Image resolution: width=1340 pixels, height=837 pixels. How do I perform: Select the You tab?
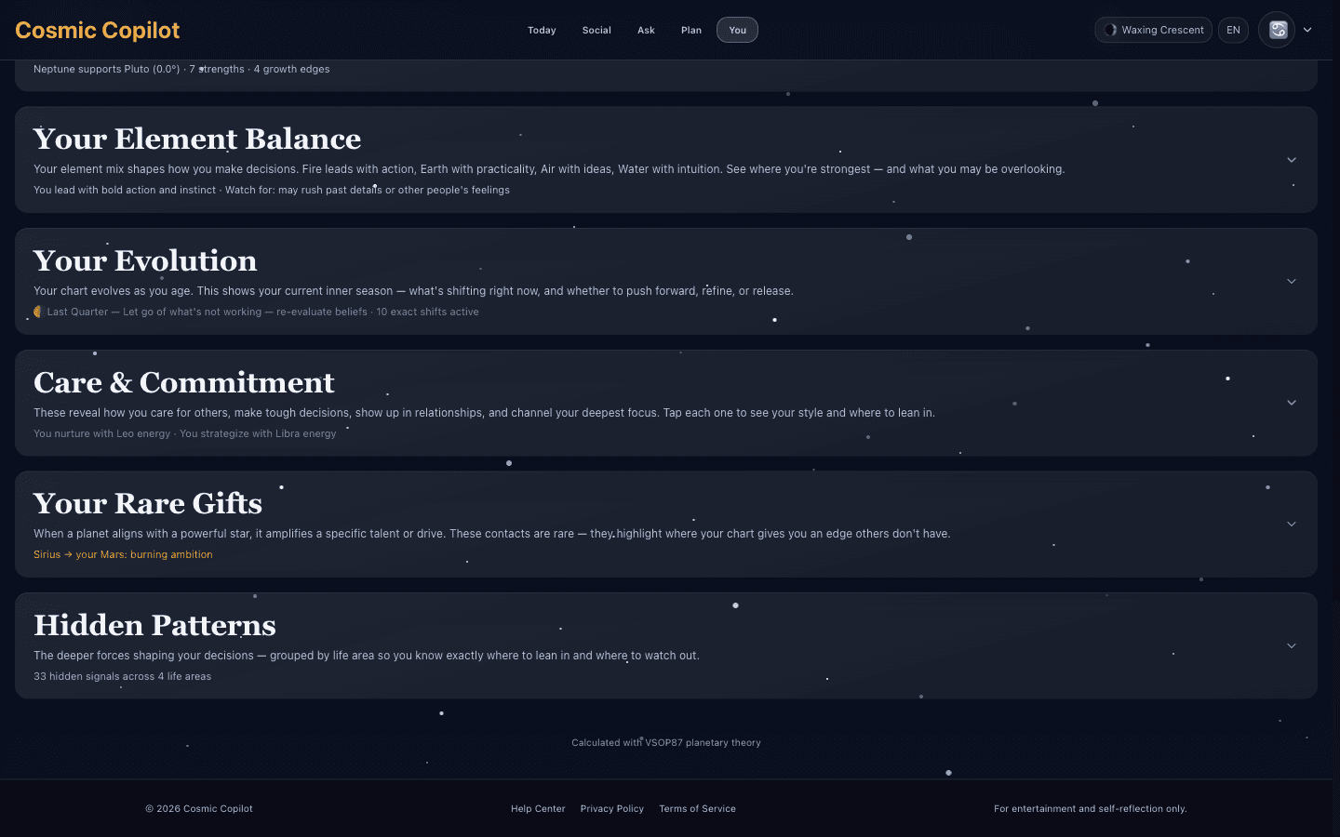(x=737, y=30)
